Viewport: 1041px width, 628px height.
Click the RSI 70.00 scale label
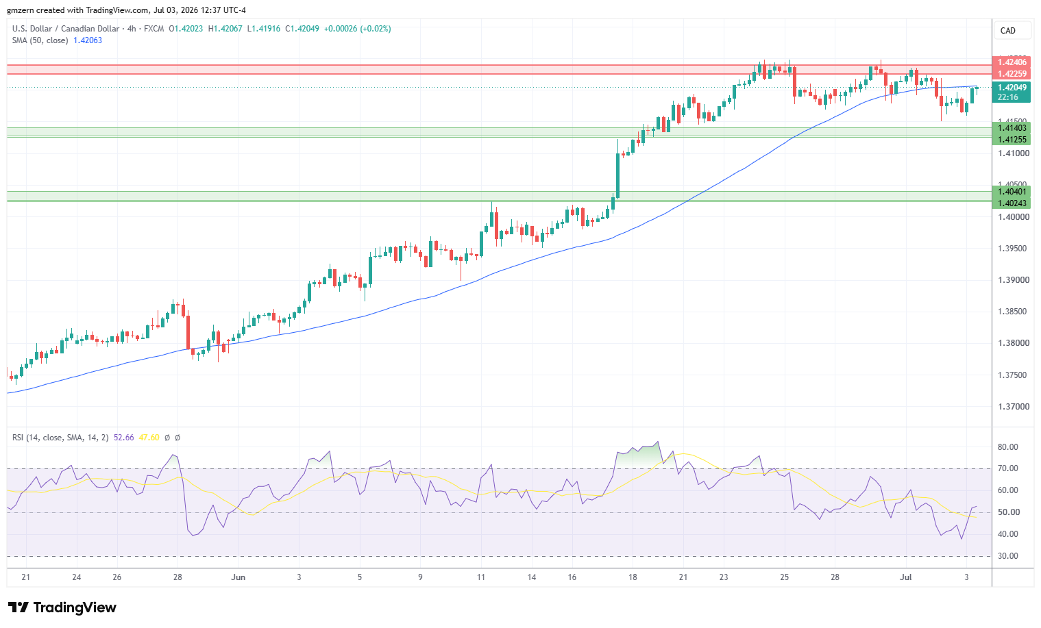pyautogui.click(x=1008, y=468)
